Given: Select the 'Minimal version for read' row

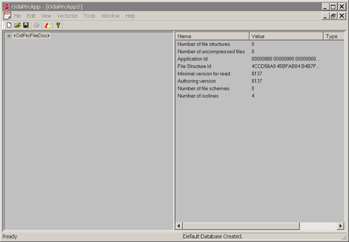Looking at the screenshot, I should tap(260, 74).
